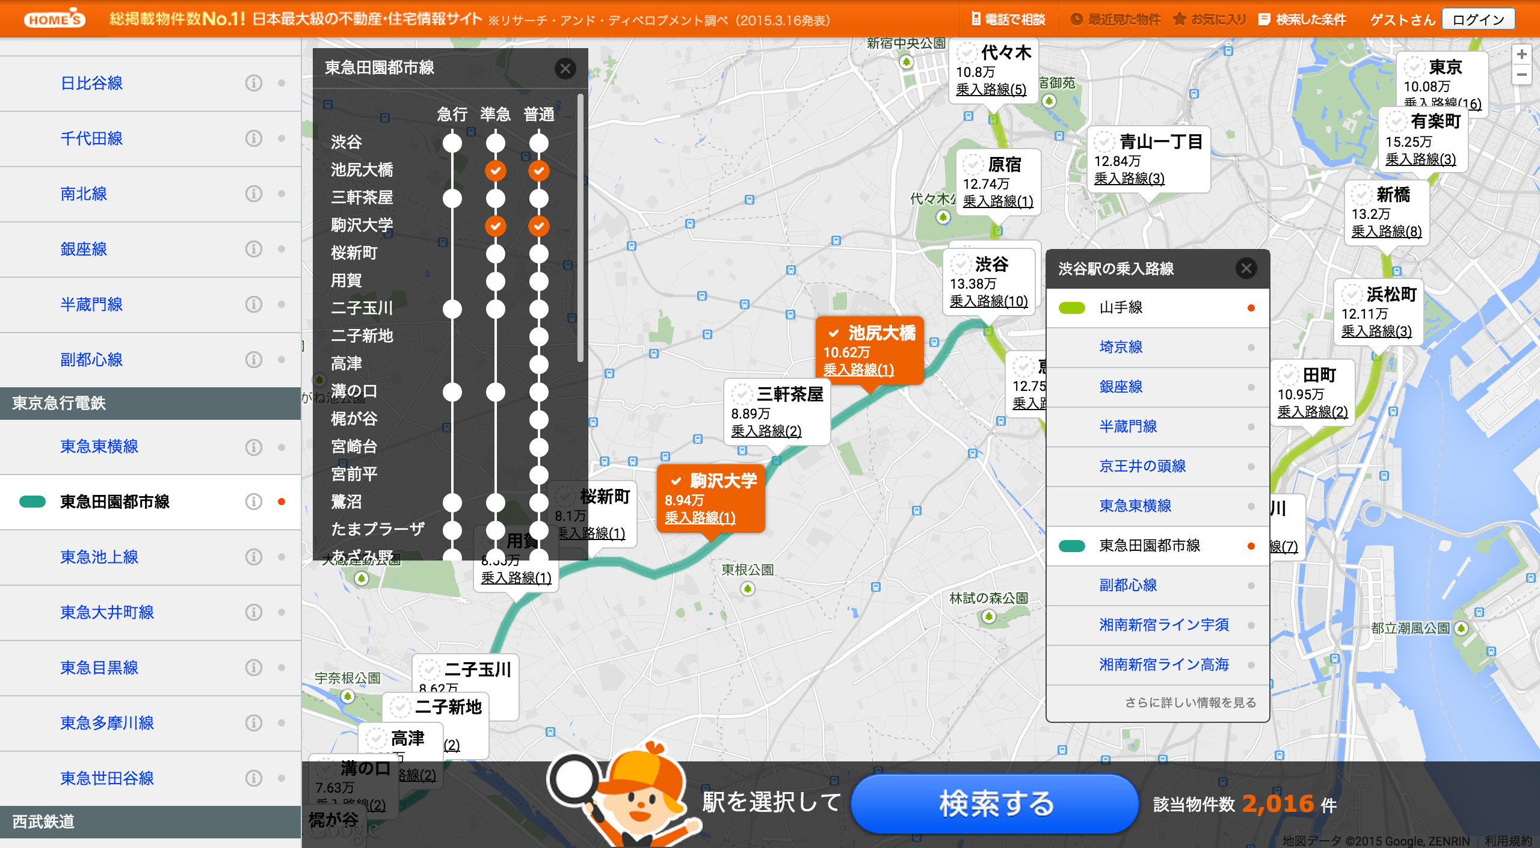Expand 乗入路線(3) for 青山一丁目 marker
Image resolution: width=1540 pixels, height=848 pixels.
[1129, 179]
